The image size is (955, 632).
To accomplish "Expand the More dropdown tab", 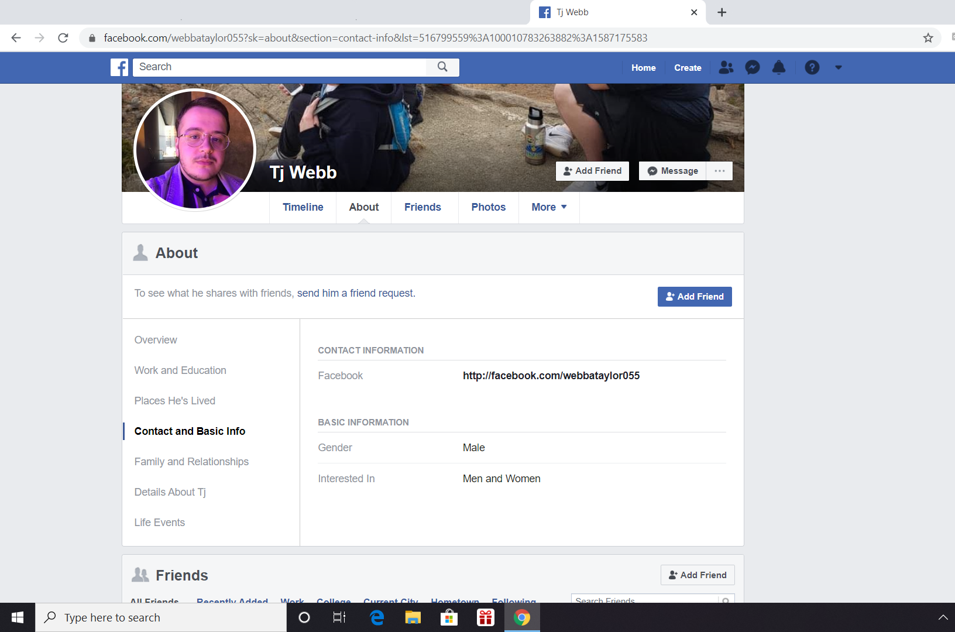I will [x=549, y=207].
